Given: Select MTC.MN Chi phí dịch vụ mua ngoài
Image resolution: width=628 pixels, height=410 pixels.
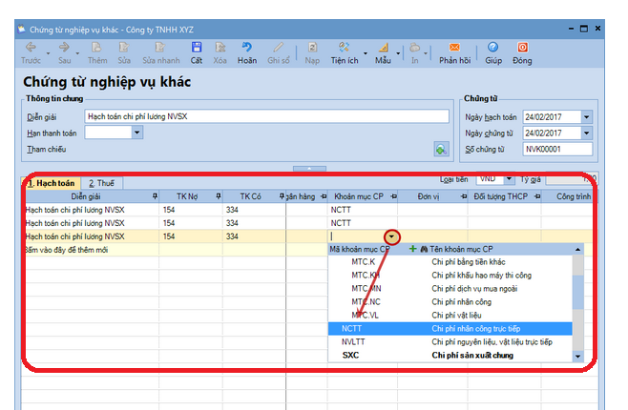Looking at the screenshot, I should coord(450,288).
